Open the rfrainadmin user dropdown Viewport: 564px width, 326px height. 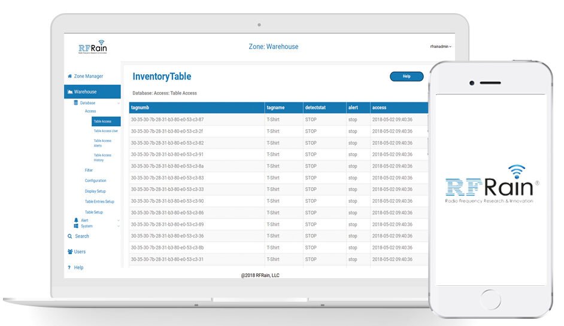[x=441, y=47]
